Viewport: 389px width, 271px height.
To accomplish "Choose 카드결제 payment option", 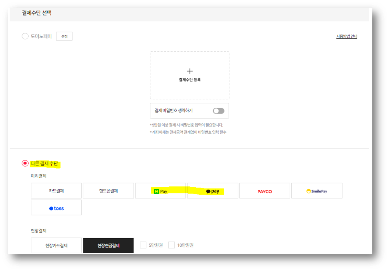I will click(x=56, y=191).
